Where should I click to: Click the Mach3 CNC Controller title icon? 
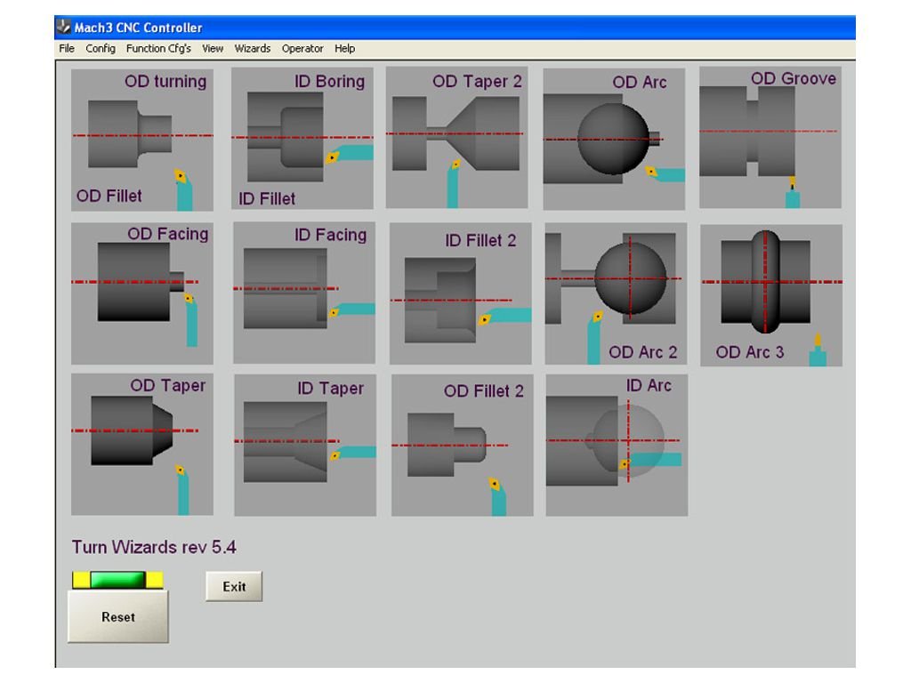coord(63,27)
